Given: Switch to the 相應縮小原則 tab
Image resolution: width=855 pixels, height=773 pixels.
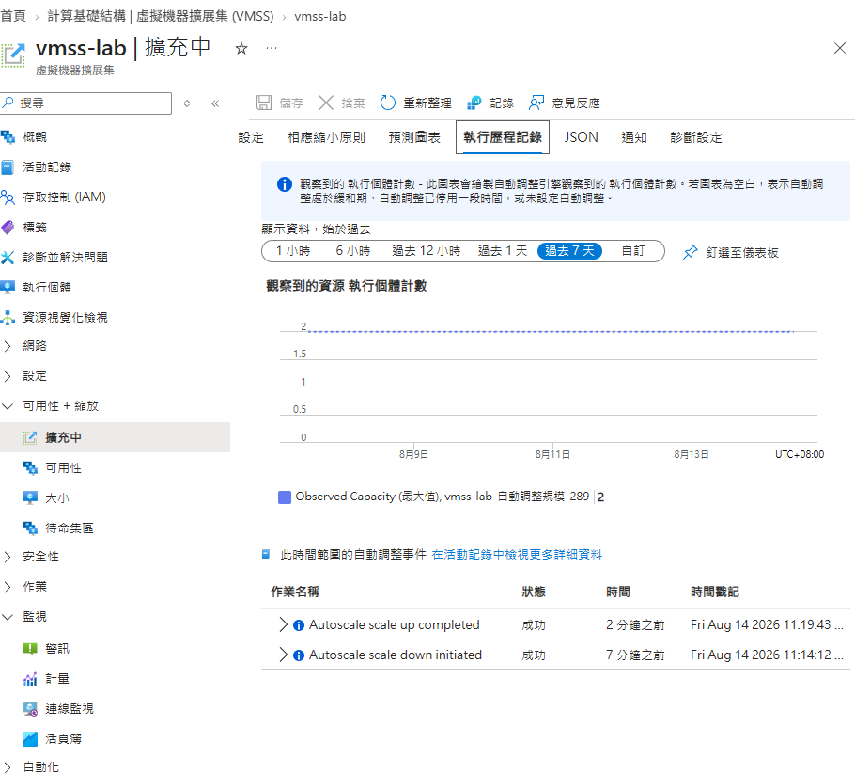Looking at the screenshot, I should point(326,137).
